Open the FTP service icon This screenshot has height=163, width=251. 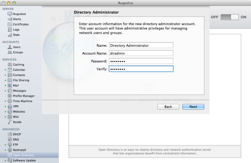10,145
